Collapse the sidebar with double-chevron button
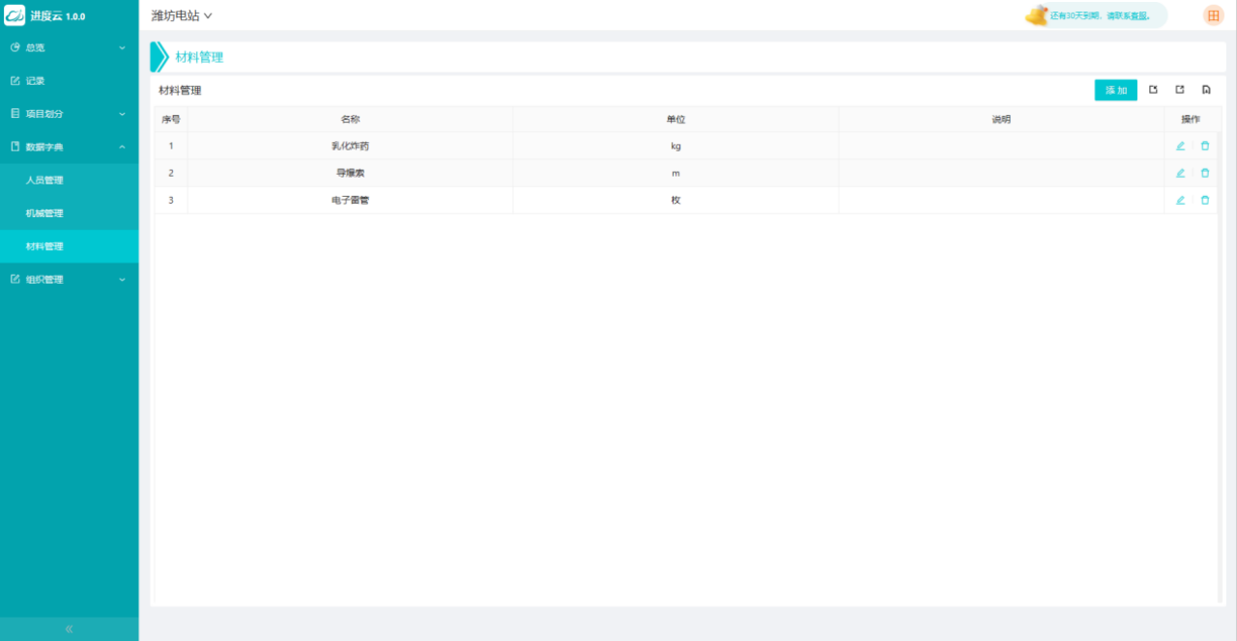The width and height of the screenshot is (1237, 641). [69, 628]
